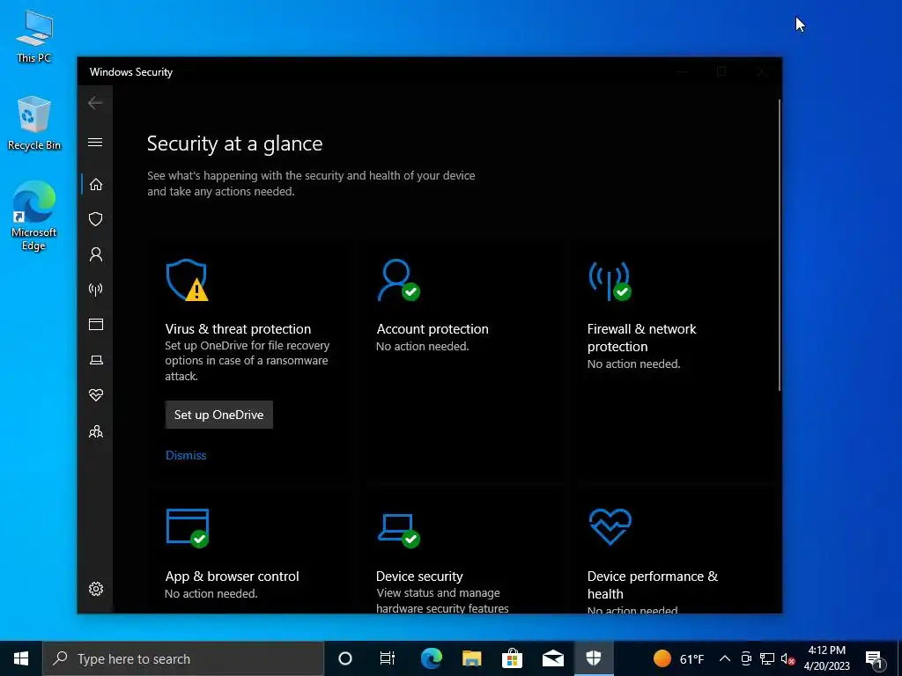Image resolution: width=902 pixels, height=676 pixels.
Task: Open Task View on taskbar
Action: [388, 658]
